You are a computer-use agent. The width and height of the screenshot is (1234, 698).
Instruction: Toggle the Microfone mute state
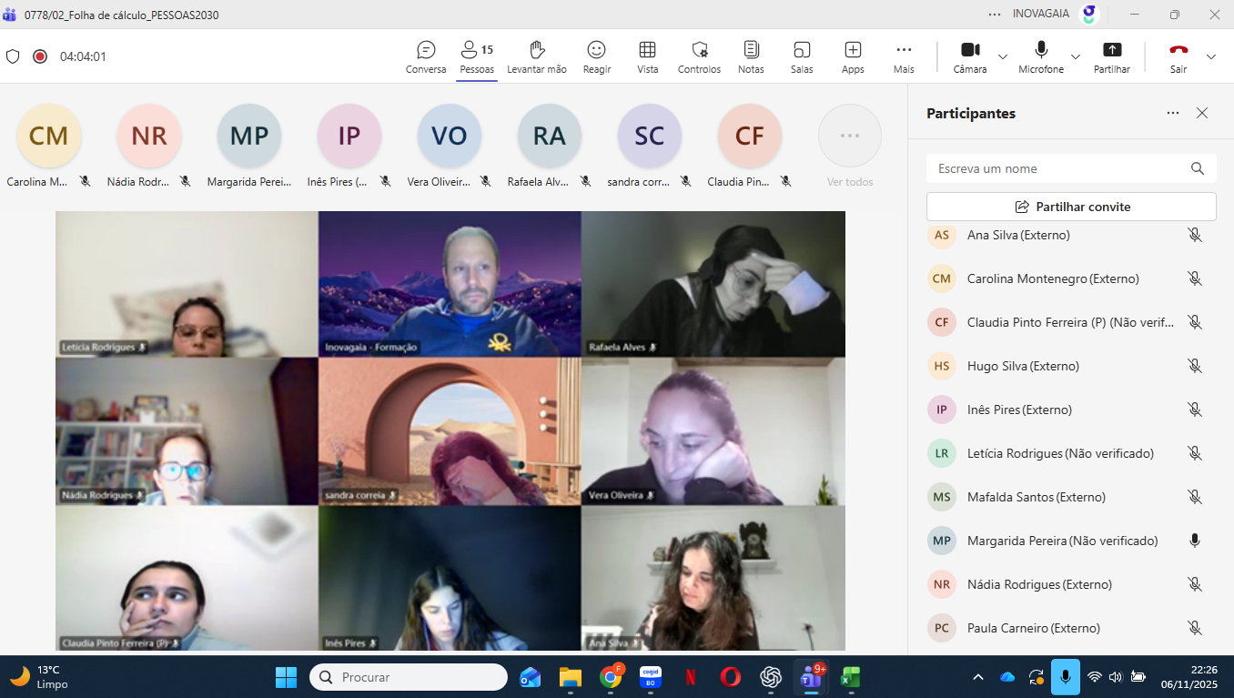(x=1041, y=56)
